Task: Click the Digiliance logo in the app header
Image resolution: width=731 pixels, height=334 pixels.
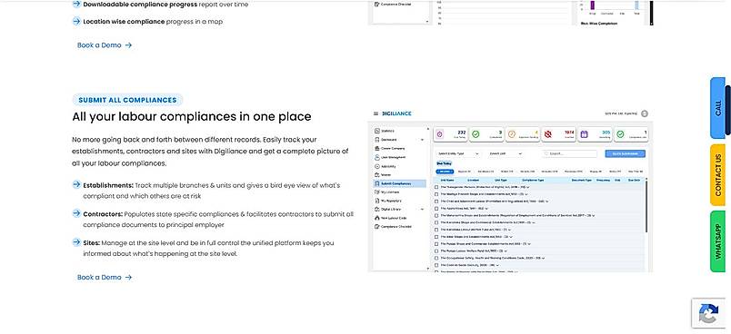Action: 396,113
